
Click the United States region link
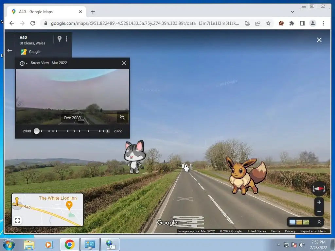coord(256,231)
